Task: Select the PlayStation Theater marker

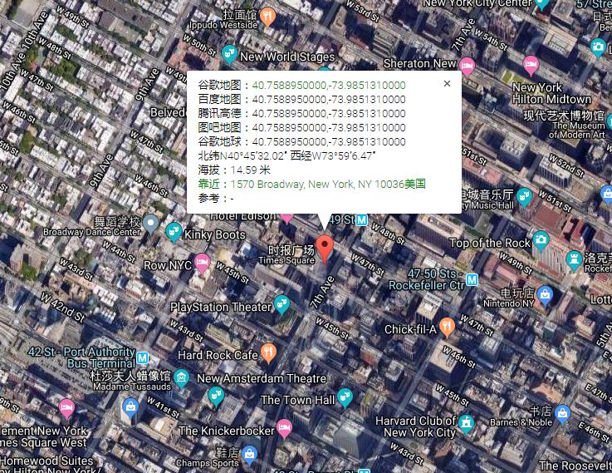Action: tap(282, 304)
